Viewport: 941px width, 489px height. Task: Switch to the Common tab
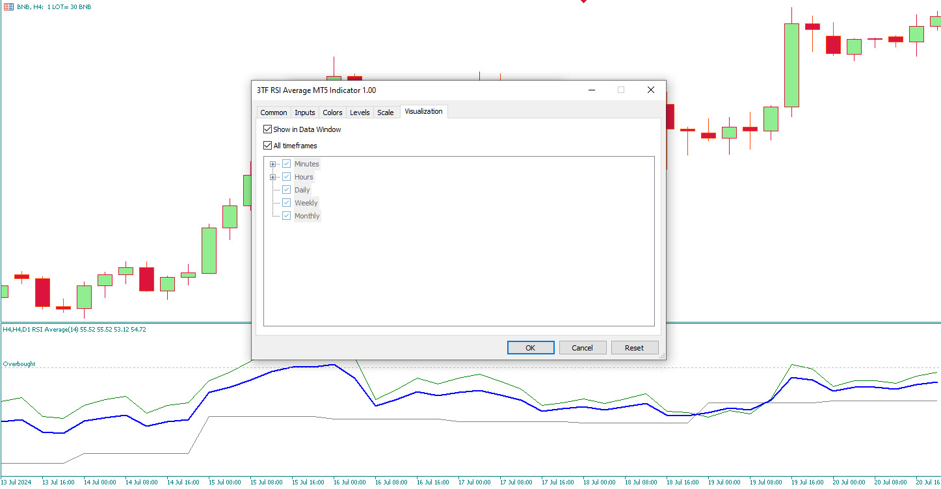coord(273,112)
